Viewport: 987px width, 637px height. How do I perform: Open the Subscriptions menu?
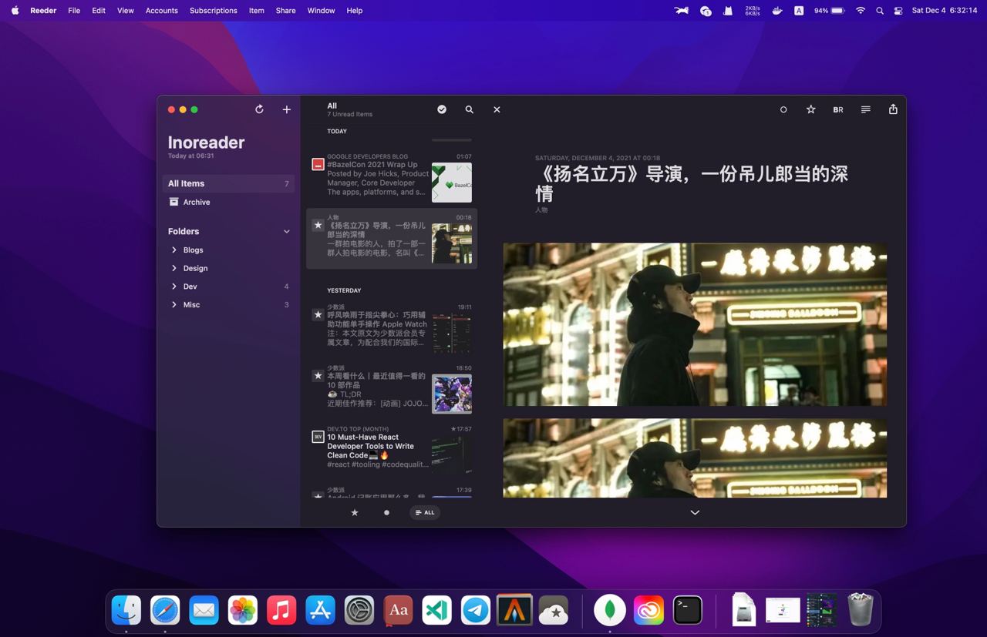pos(214,10)
